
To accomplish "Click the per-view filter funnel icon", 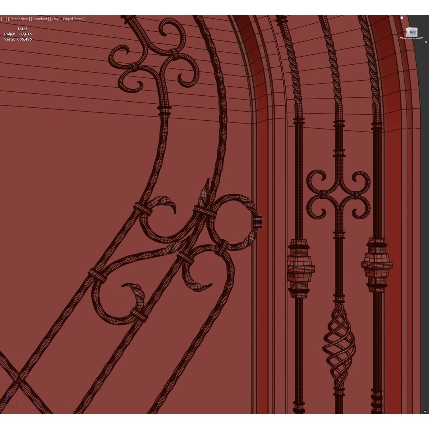I will [x=89, y=19].
